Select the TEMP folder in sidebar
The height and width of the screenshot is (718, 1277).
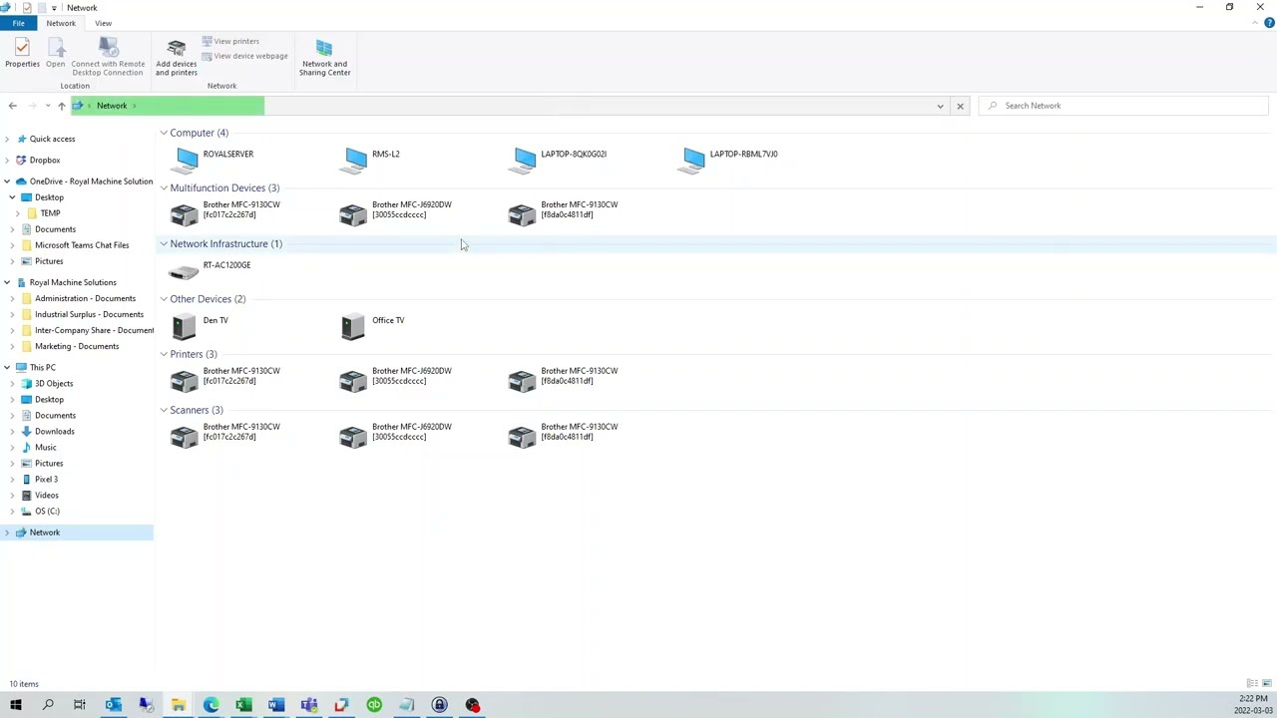50,213
